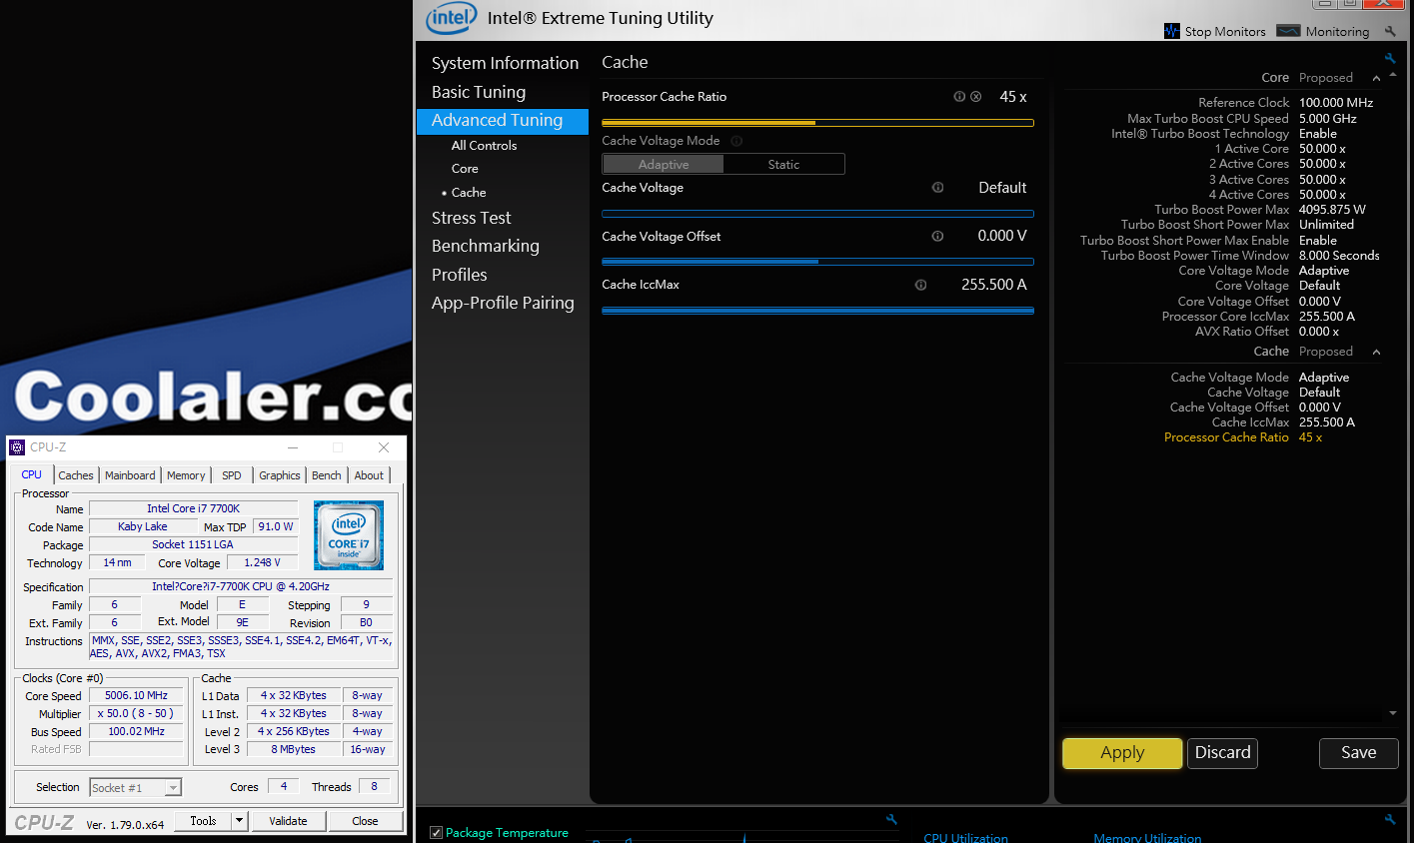Switch to Mainboard tab in CPU-Z
This screenshot has height=843, width=1414.
[x=130, y=475]
